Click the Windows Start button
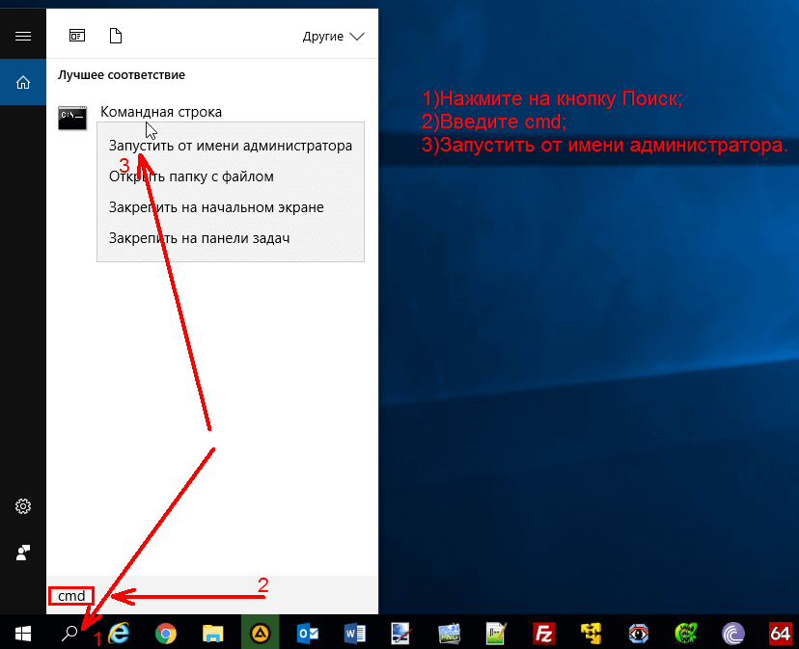 [23, 633]
